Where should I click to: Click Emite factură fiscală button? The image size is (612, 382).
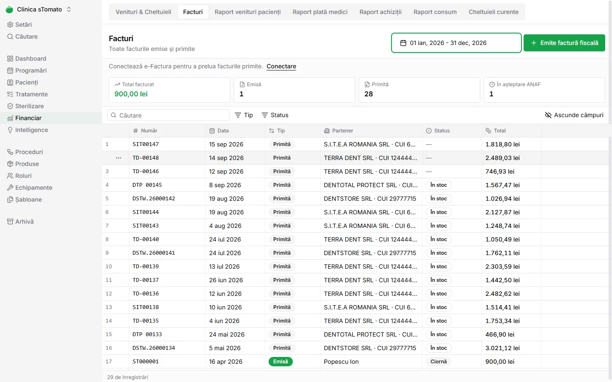click(564, 43)
